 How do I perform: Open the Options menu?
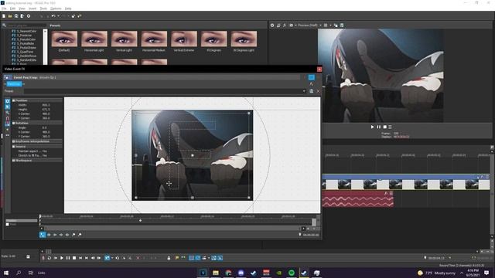[56, 8]
